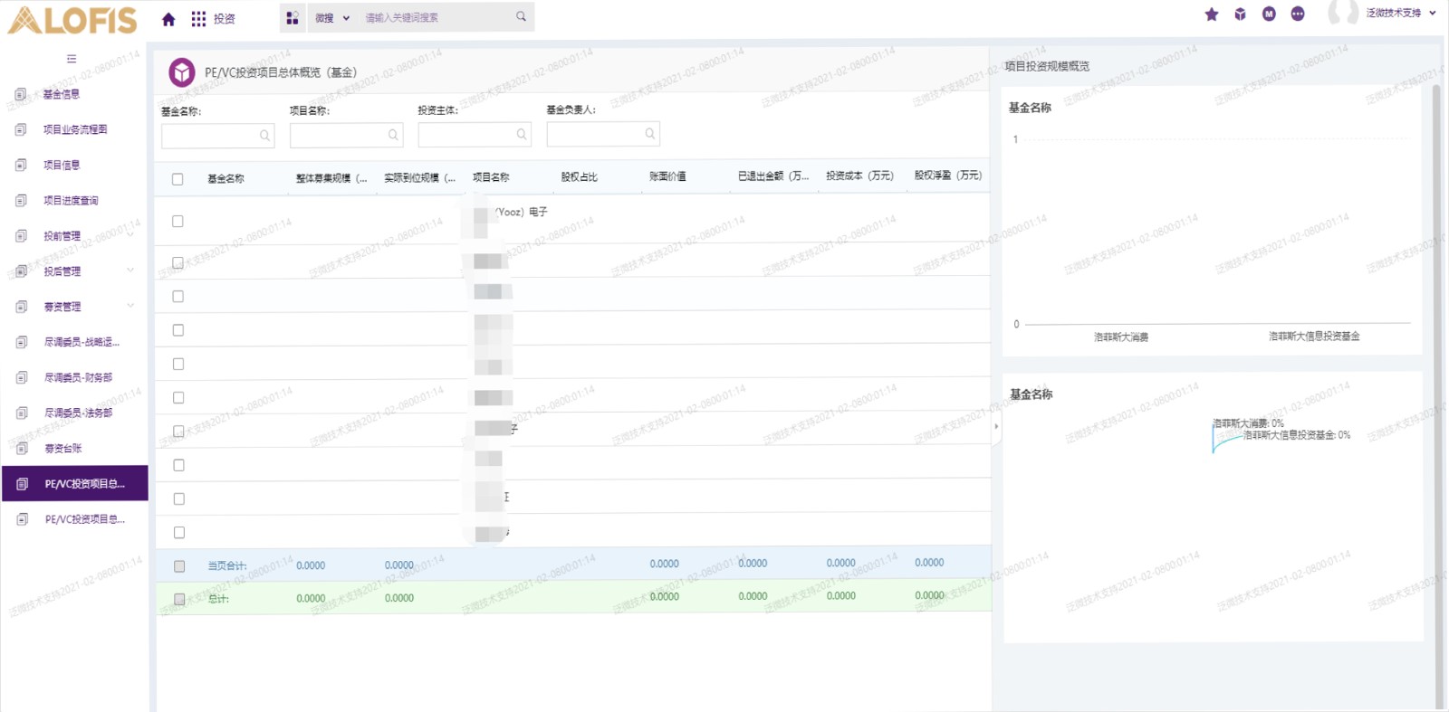Check the checkbox of the last data row
Screen dimensions: 1449x712
(178, 532)
